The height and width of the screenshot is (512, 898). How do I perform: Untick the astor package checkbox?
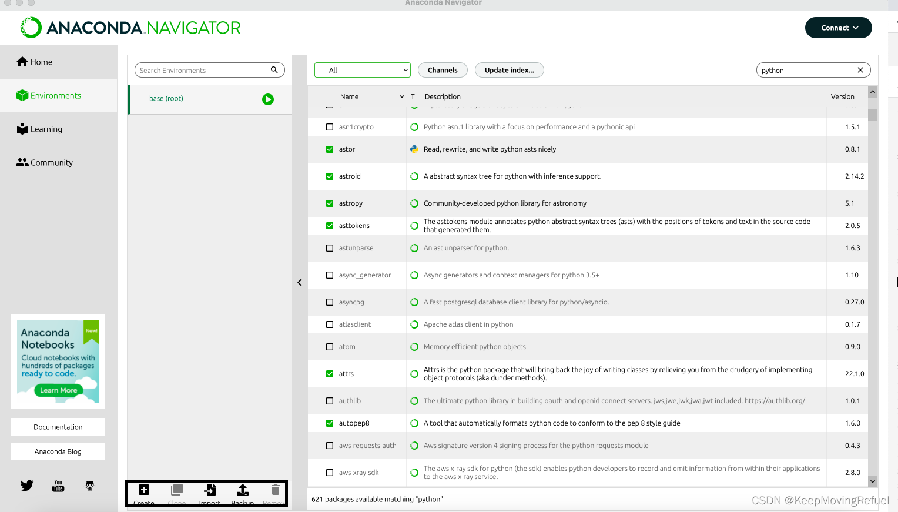coord(330,149)
